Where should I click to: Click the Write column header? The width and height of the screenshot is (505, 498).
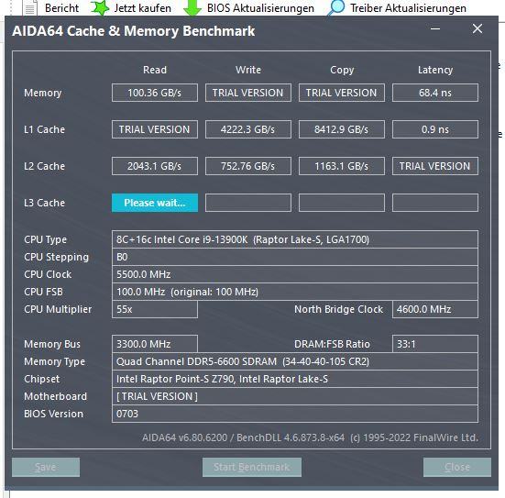click(248, 70)
